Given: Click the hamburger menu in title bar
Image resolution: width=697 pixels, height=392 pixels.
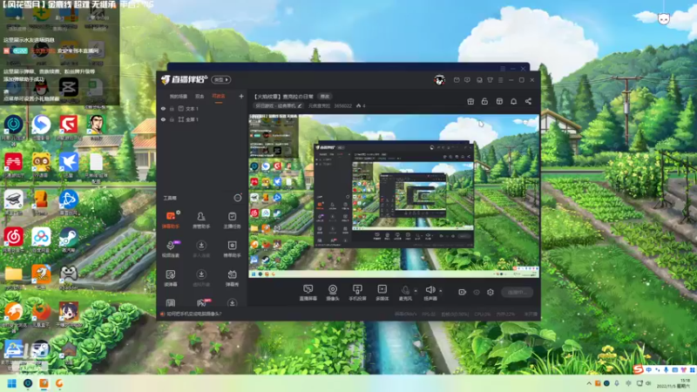Looking at the screenshot, I should 500,80.
